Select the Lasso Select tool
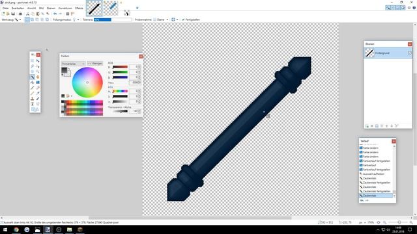The width and height of the screenshot is (417, 234). (x=33, y=66)
